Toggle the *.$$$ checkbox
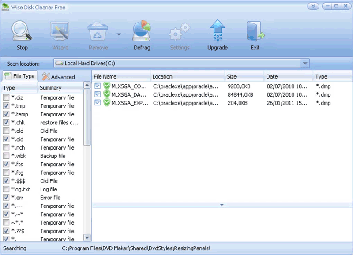Viewport: 353px width, 255px height. click(6, 181)
